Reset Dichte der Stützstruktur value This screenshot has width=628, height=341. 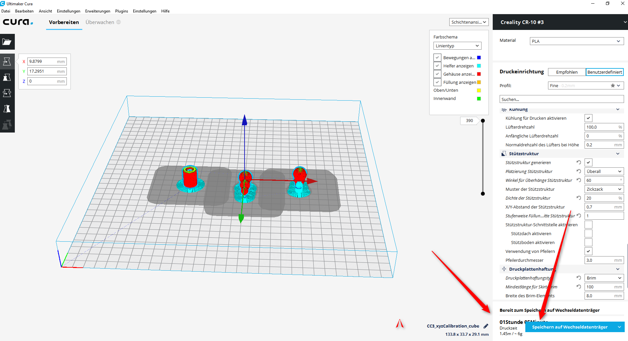(x=579, y=198)
